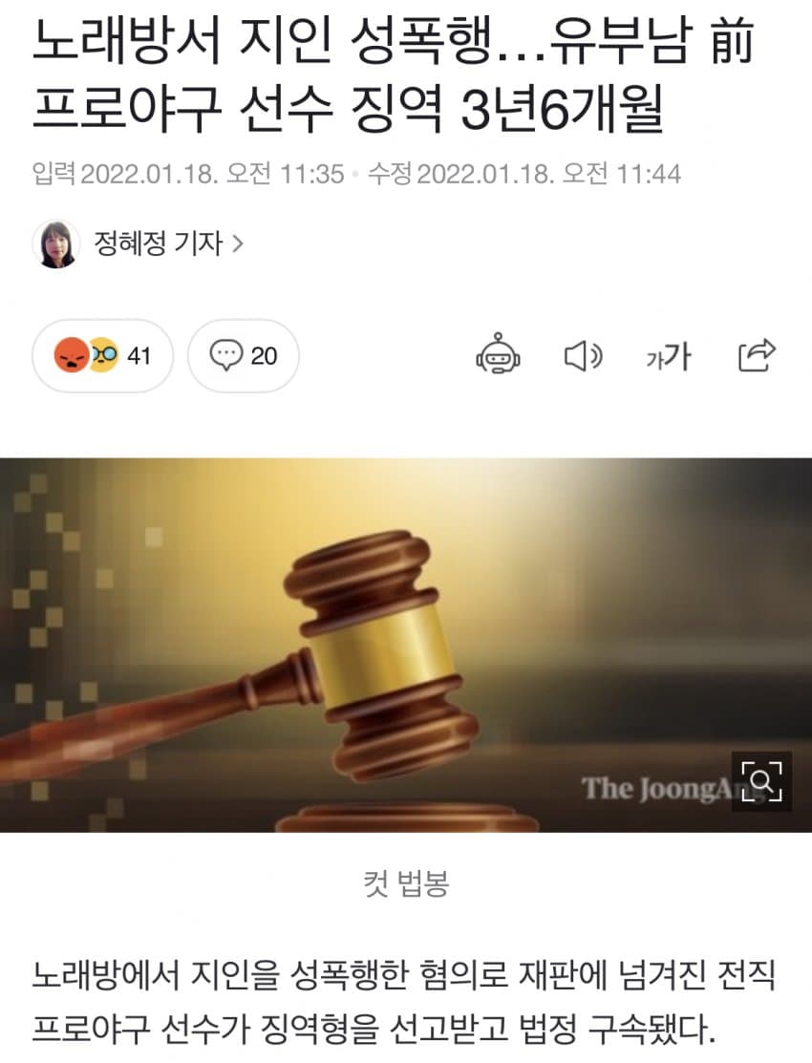
Task: Expand chevron next to 정혜정 기자
Action: pyautogui.click(x=238, y=244)
